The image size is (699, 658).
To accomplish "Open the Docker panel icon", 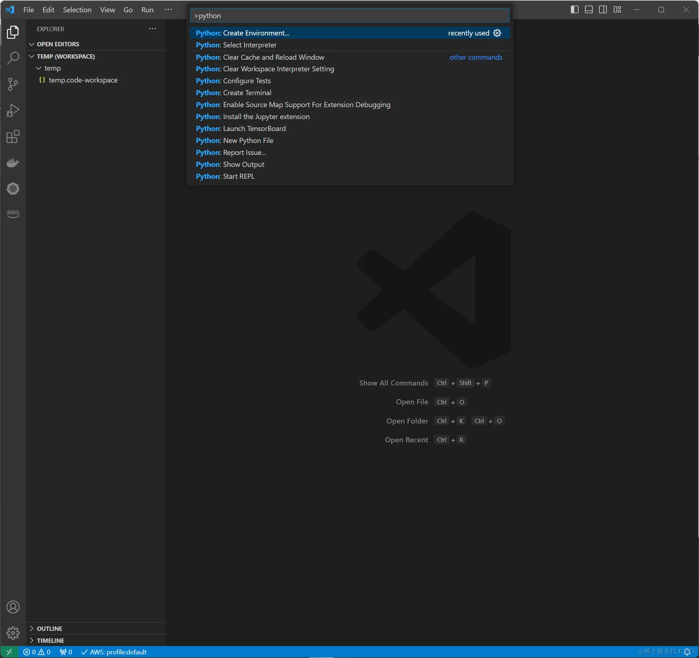I will tap(13, 163).
